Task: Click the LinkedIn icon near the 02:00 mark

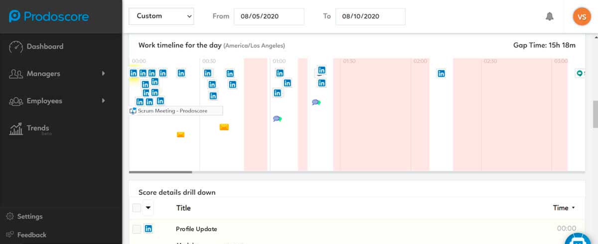Action: 441,74
